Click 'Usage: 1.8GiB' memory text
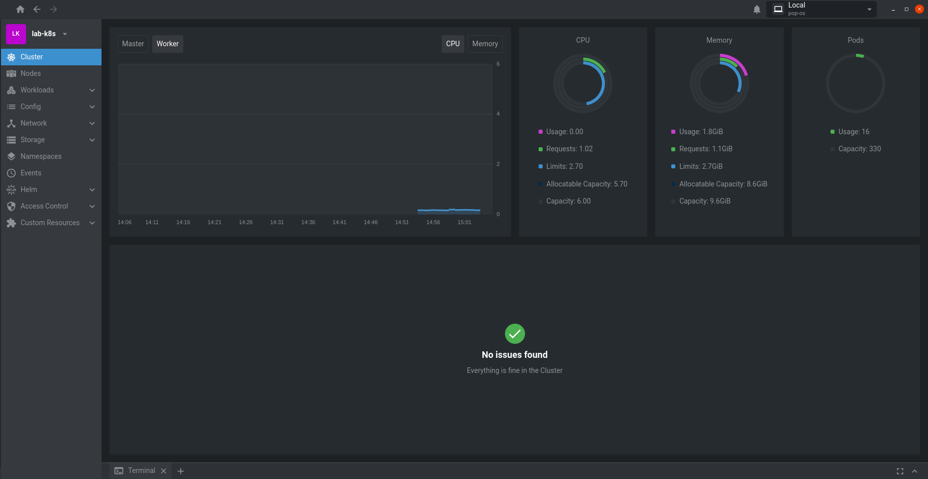 coord(701,132)
